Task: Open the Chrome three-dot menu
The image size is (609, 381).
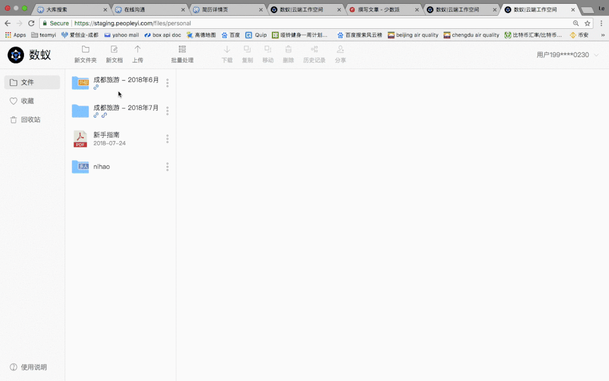Action: pyautogui.click(x=601, y=23)
